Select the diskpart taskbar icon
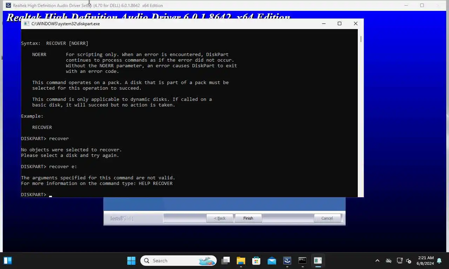 [318, 261]
